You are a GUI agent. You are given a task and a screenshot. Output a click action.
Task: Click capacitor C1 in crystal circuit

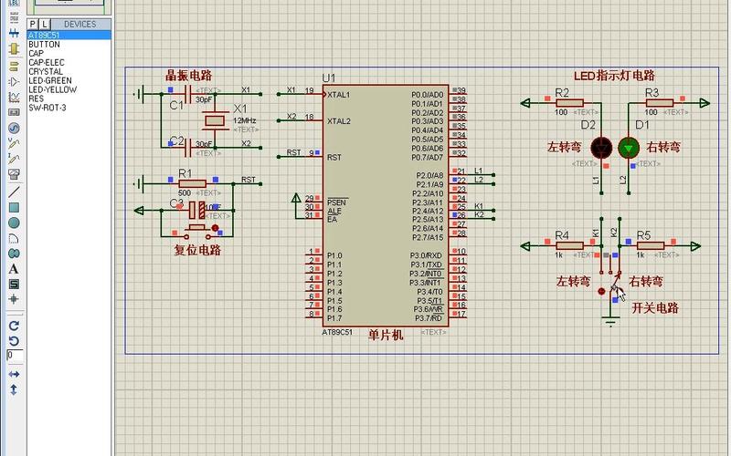(188, 95)
